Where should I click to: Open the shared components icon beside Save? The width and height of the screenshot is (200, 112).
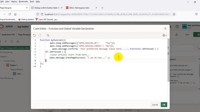pos(177,35)
